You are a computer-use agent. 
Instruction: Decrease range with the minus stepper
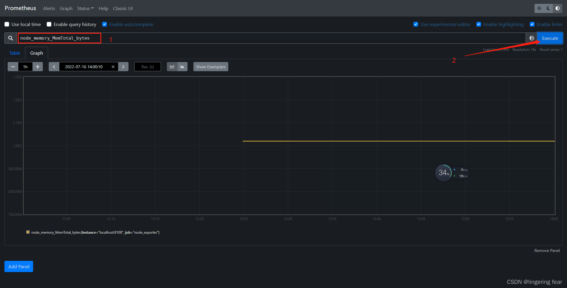pyautogui.click(x=13, y=66)
